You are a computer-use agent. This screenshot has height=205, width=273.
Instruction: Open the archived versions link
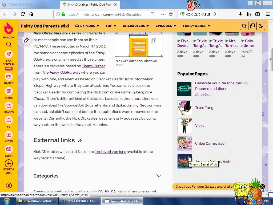111,152
